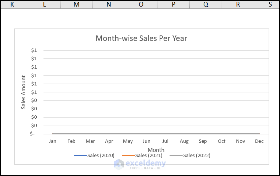Click the Jan label on horizontal axis
280x176 pixels.
tap(52, 141)
